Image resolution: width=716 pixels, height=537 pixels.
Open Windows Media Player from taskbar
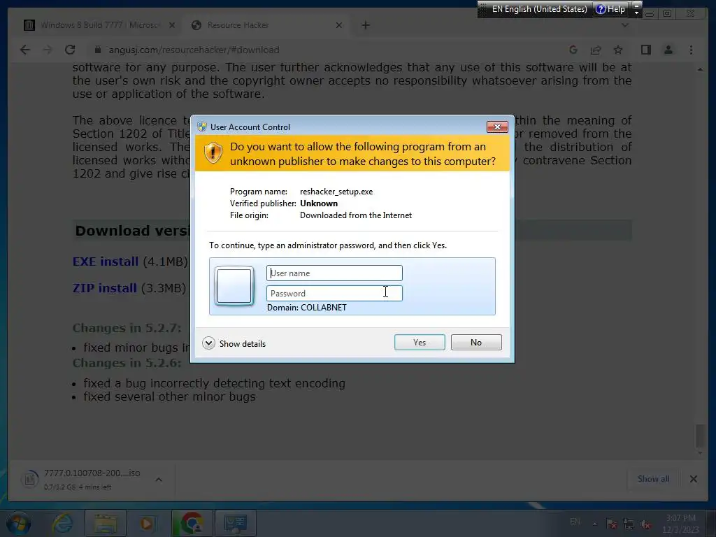click(147, 523)
